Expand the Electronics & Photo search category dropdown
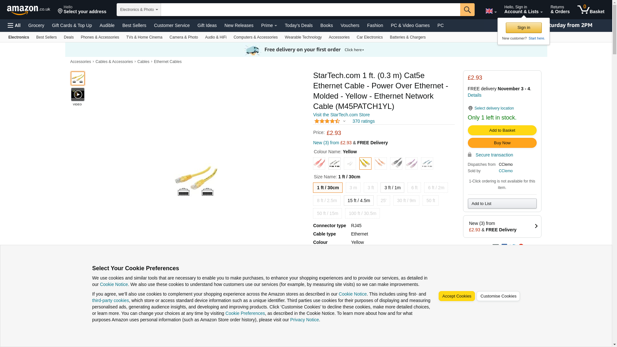The width and height of the screenshot is (617, 347). (139, 10)
